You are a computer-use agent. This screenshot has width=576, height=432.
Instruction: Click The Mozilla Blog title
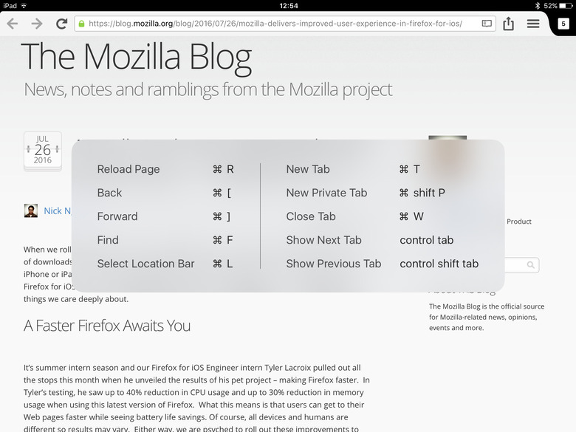coord(137,57)
